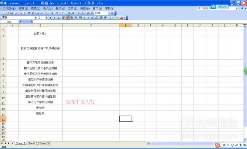Click Increase Decimal icon
This screenshot has height=149, width=247.
click(x=92, y=17)
